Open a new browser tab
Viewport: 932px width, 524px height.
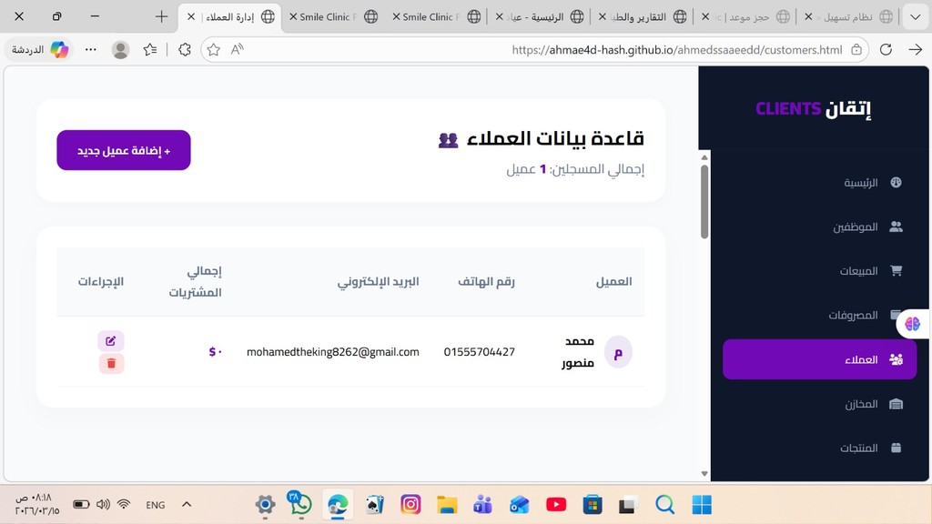(161, 16)
